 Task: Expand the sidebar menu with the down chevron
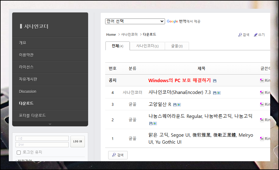coord(50,124)
